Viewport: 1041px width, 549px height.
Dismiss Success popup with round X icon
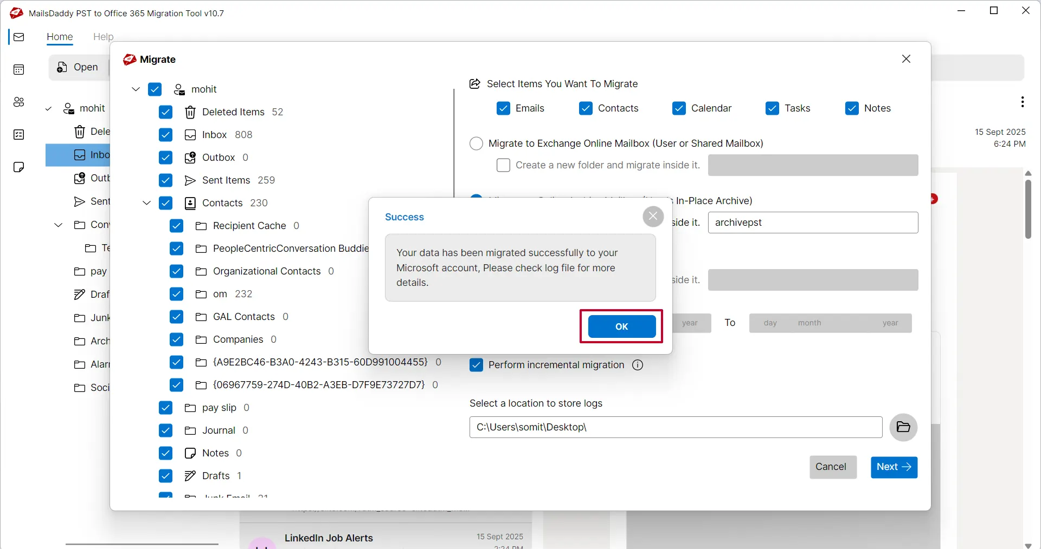653,217
